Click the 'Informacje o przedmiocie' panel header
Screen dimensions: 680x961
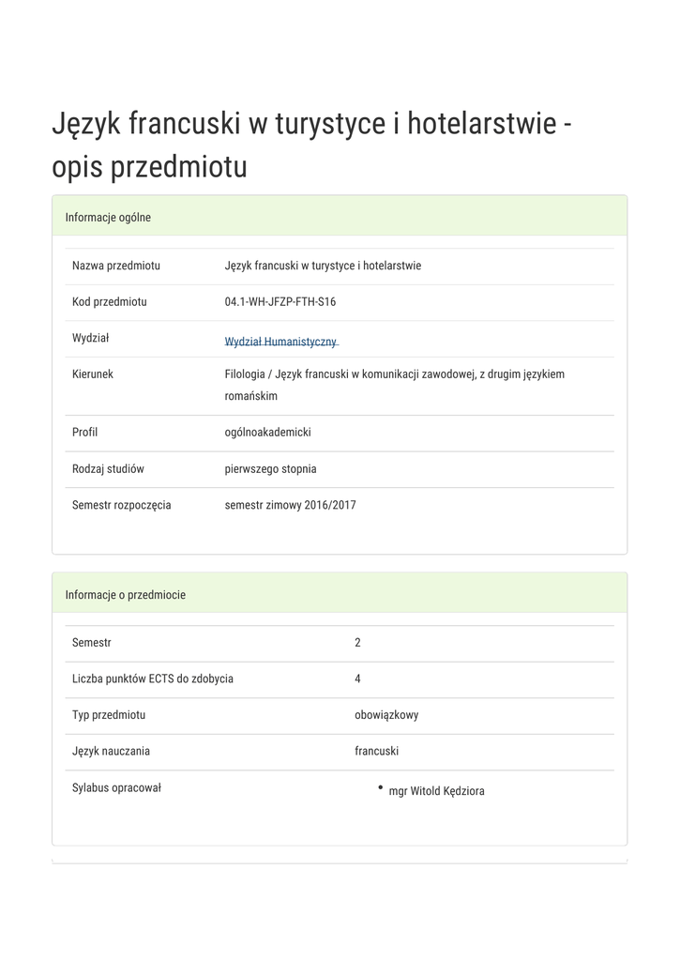(x=125, y=595)
